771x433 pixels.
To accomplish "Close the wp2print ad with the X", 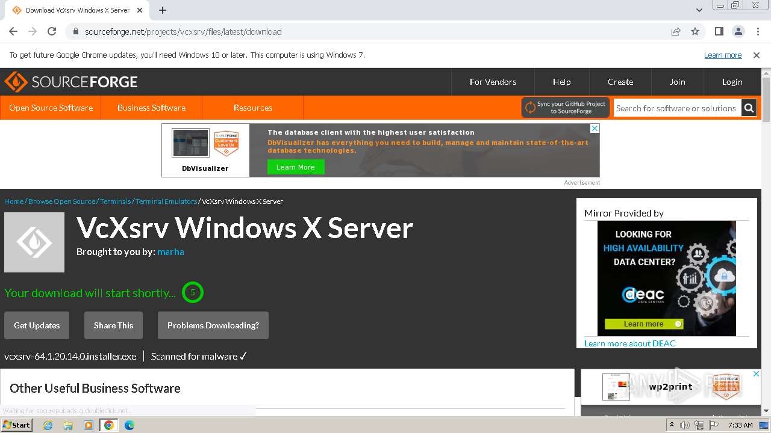I will pyautogui.click(x=757, y=374).
